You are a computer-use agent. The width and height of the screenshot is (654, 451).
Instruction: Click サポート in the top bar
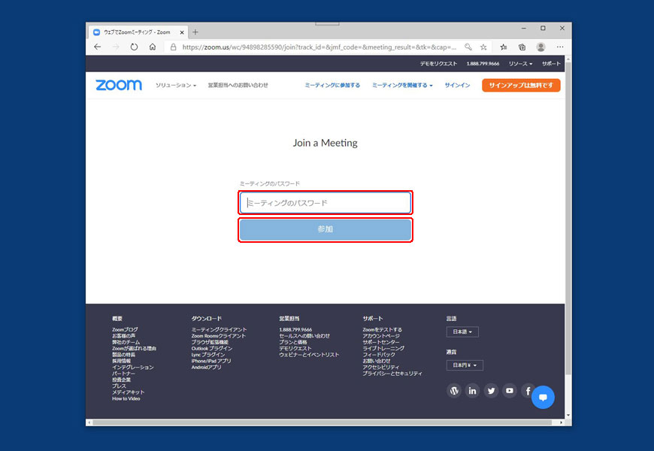click(x=552, y=64)
